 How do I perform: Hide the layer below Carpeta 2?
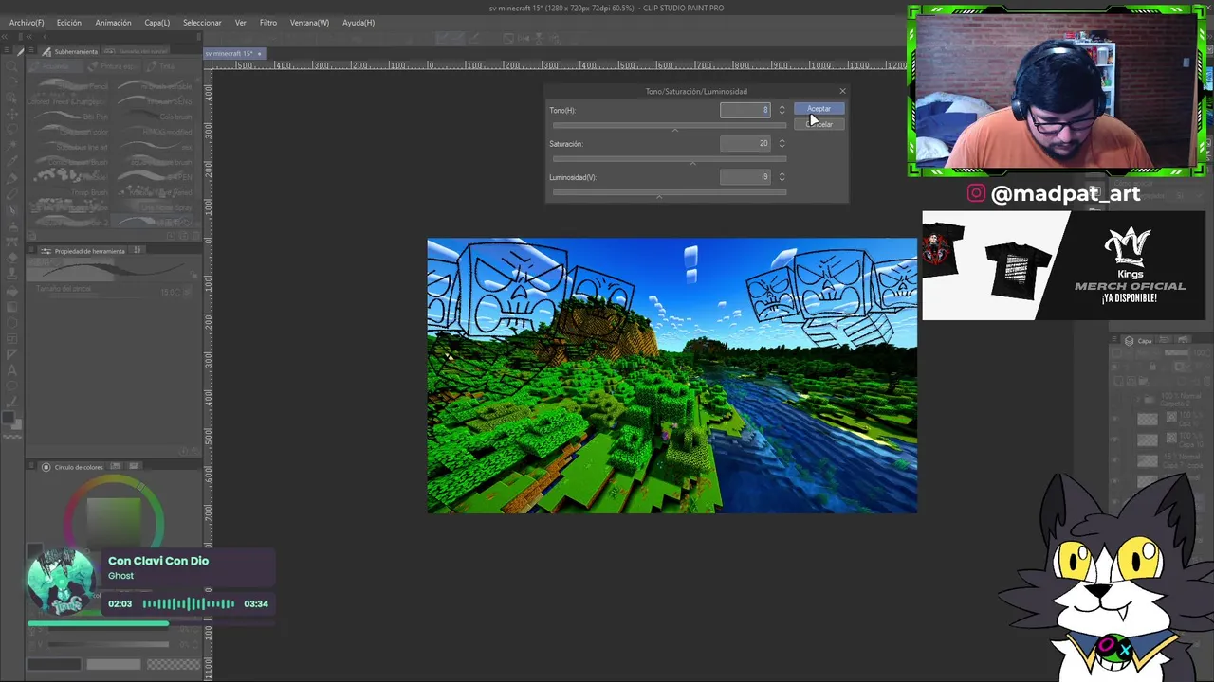[x=1114, y=419]
